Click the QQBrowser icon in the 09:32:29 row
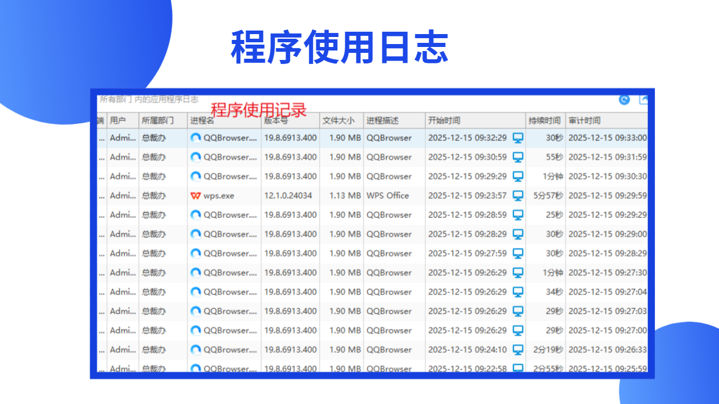Viewport: 719px width, 404px height. point(196,138)
